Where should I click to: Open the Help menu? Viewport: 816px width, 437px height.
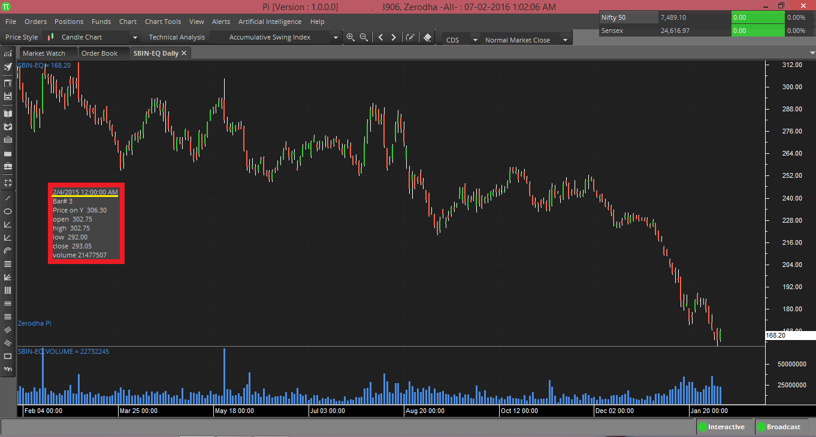point(318,22)
